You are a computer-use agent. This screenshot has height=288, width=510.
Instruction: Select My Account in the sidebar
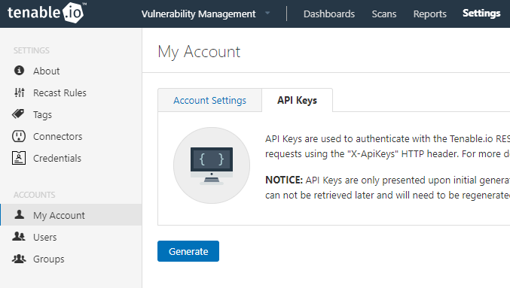tap(71, 214)
